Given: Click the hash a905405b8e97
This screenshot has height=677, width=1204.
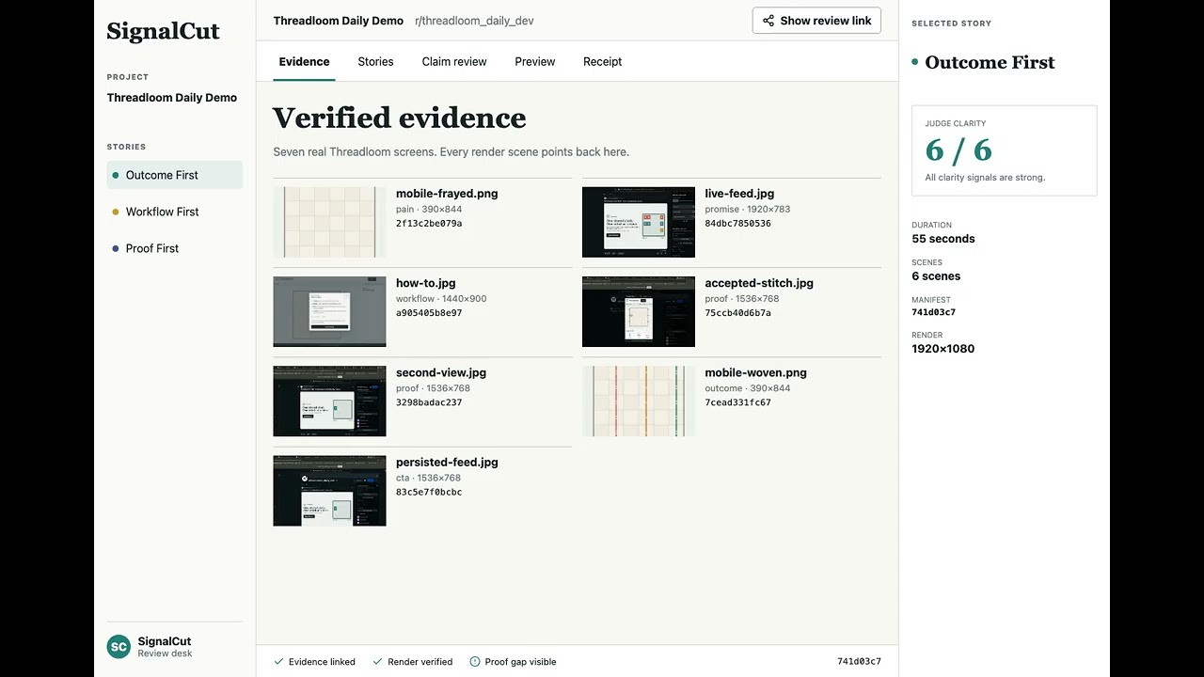Looking at the screenshot, I should [x=429, y=313].
